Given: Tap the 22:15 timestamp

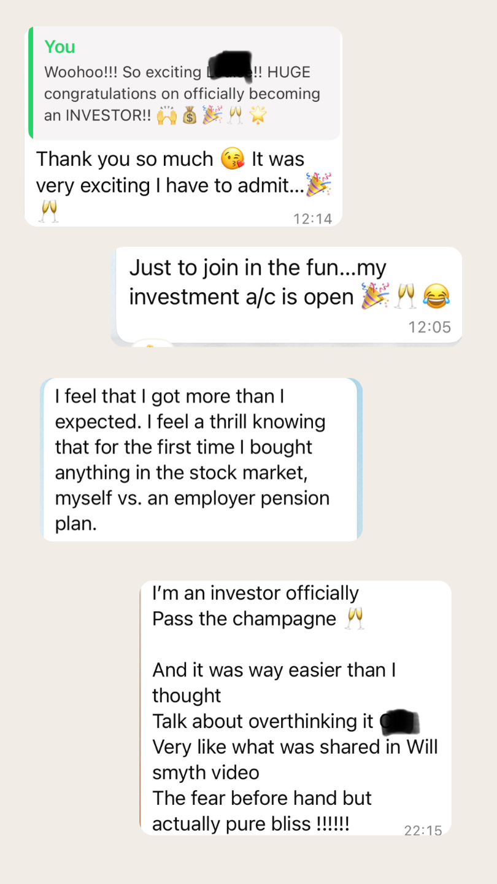Looking at the screenshot, I should [x=423, y=830].
